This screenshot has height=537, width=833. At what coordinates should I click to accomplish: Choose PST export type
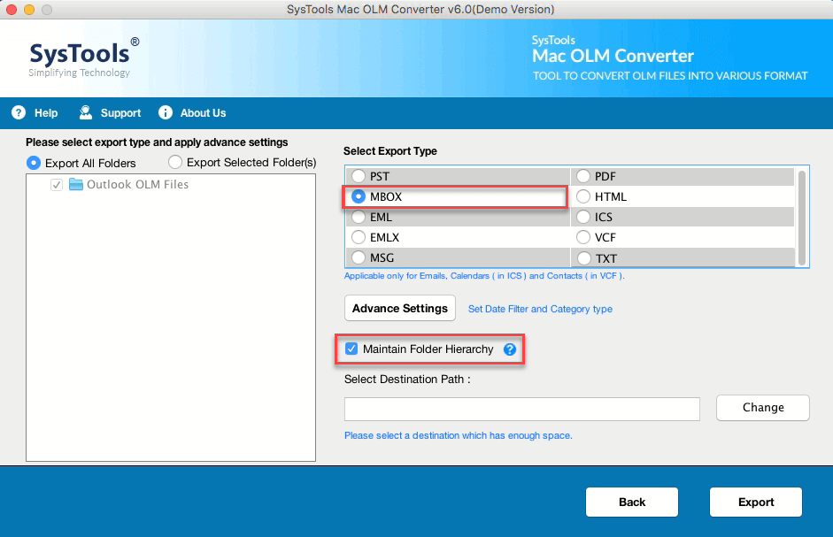tap(359, 176)
